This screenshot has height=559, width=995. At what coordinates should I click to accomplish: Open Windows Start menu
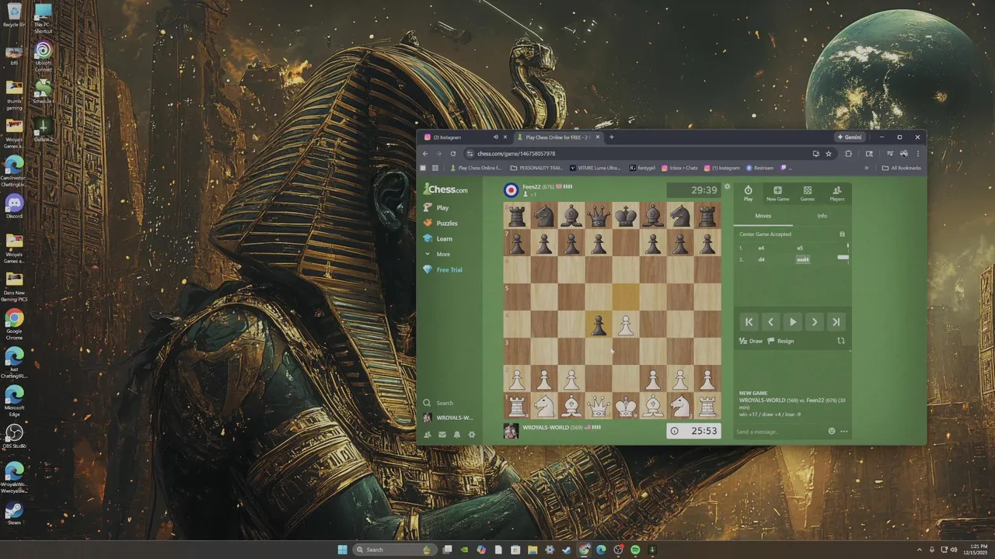tap(343, 550)
